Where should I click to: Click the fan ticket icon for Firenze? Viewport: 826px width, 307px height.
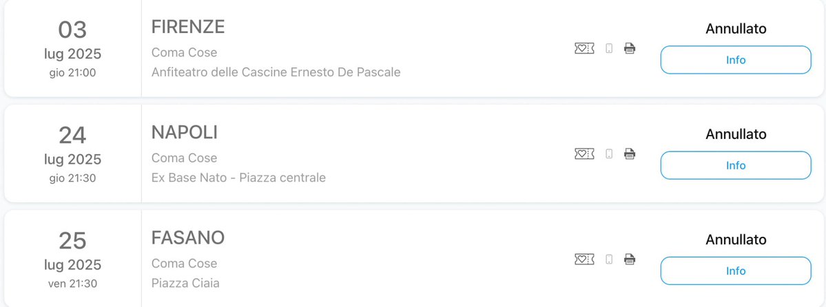(x=584, y=48)
